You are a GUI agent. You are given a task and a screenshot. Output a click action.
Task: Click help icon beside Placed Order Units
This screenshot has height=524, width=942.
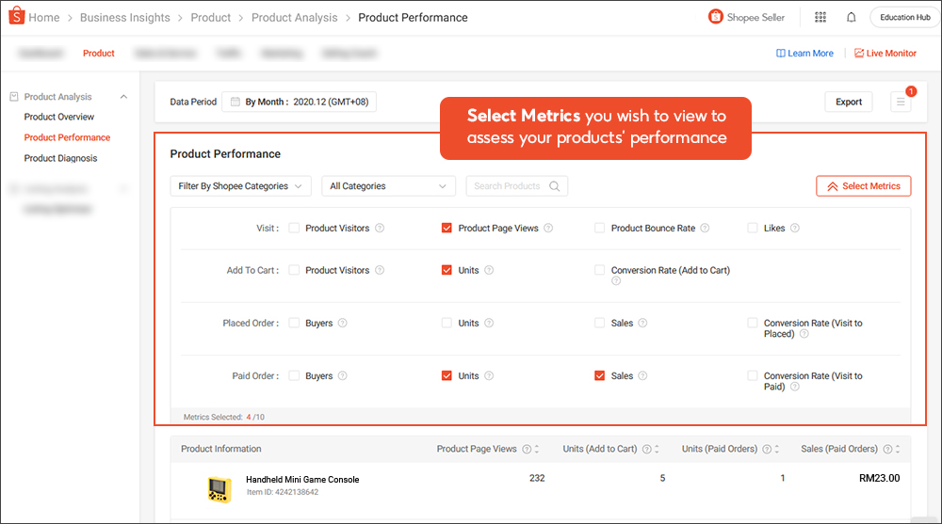tap(489, 323)
